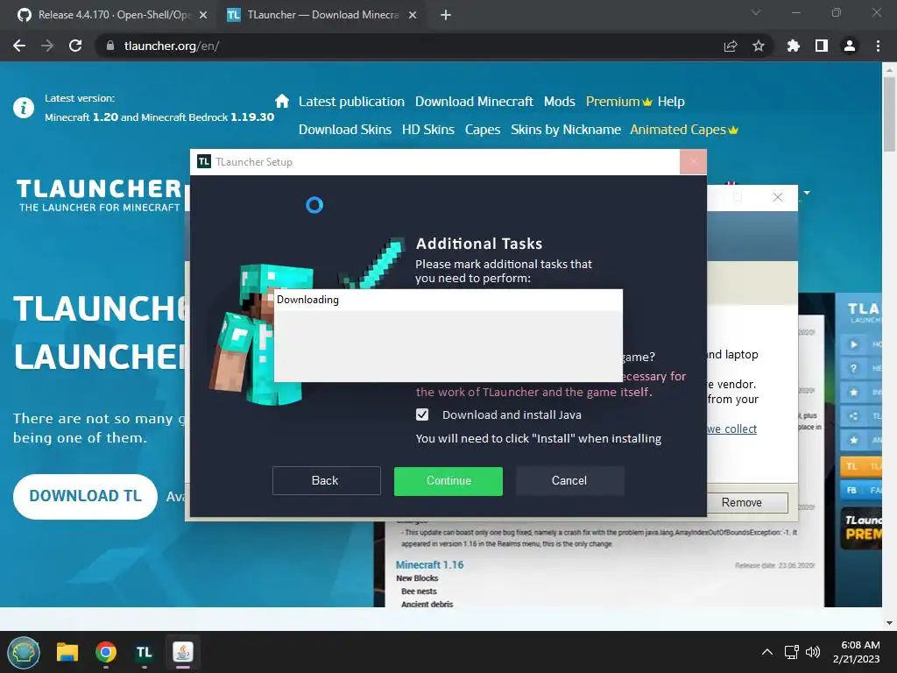
Task: Open the Minecraft 1.16 changelog heading
Action: click(429, 565)
